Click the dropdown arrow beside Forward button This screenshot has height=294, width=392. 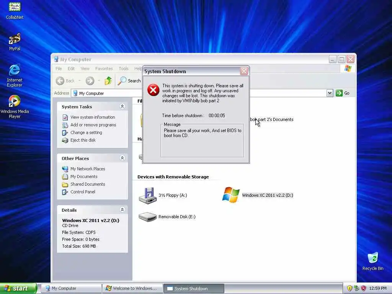99,81
